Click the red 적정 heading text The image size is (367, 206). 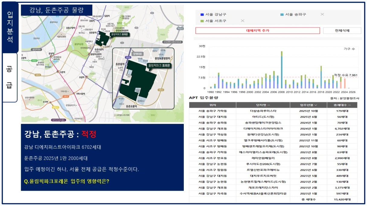point(89,134)
